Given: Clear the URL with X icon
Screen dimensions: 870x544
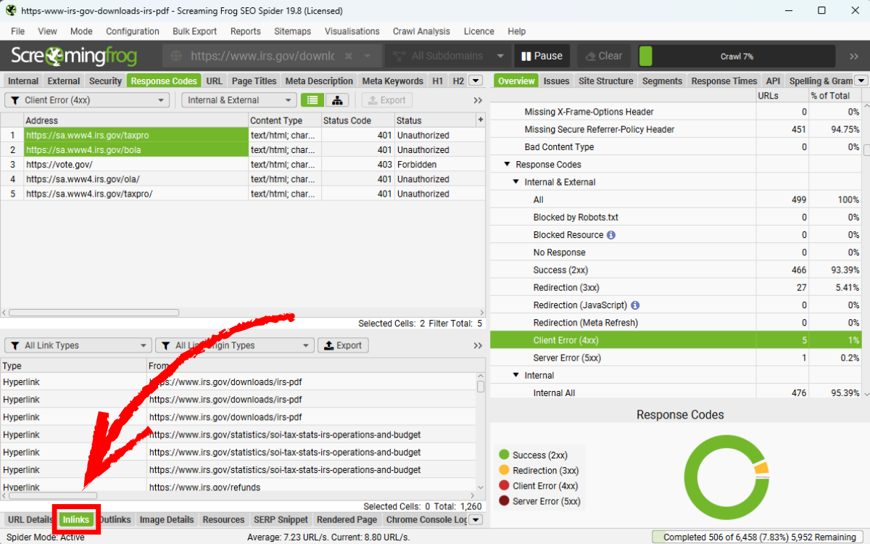Looking at the screenshot, I should pyautogui.click(x=349, y=56).
